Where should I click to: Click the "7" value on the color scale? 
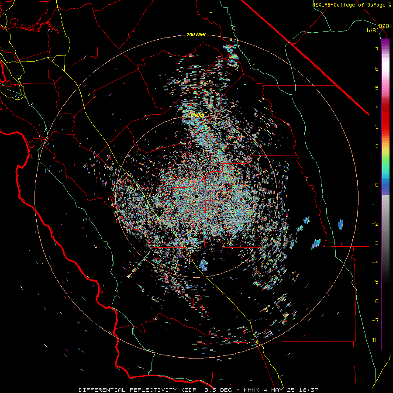click(377, 49)
